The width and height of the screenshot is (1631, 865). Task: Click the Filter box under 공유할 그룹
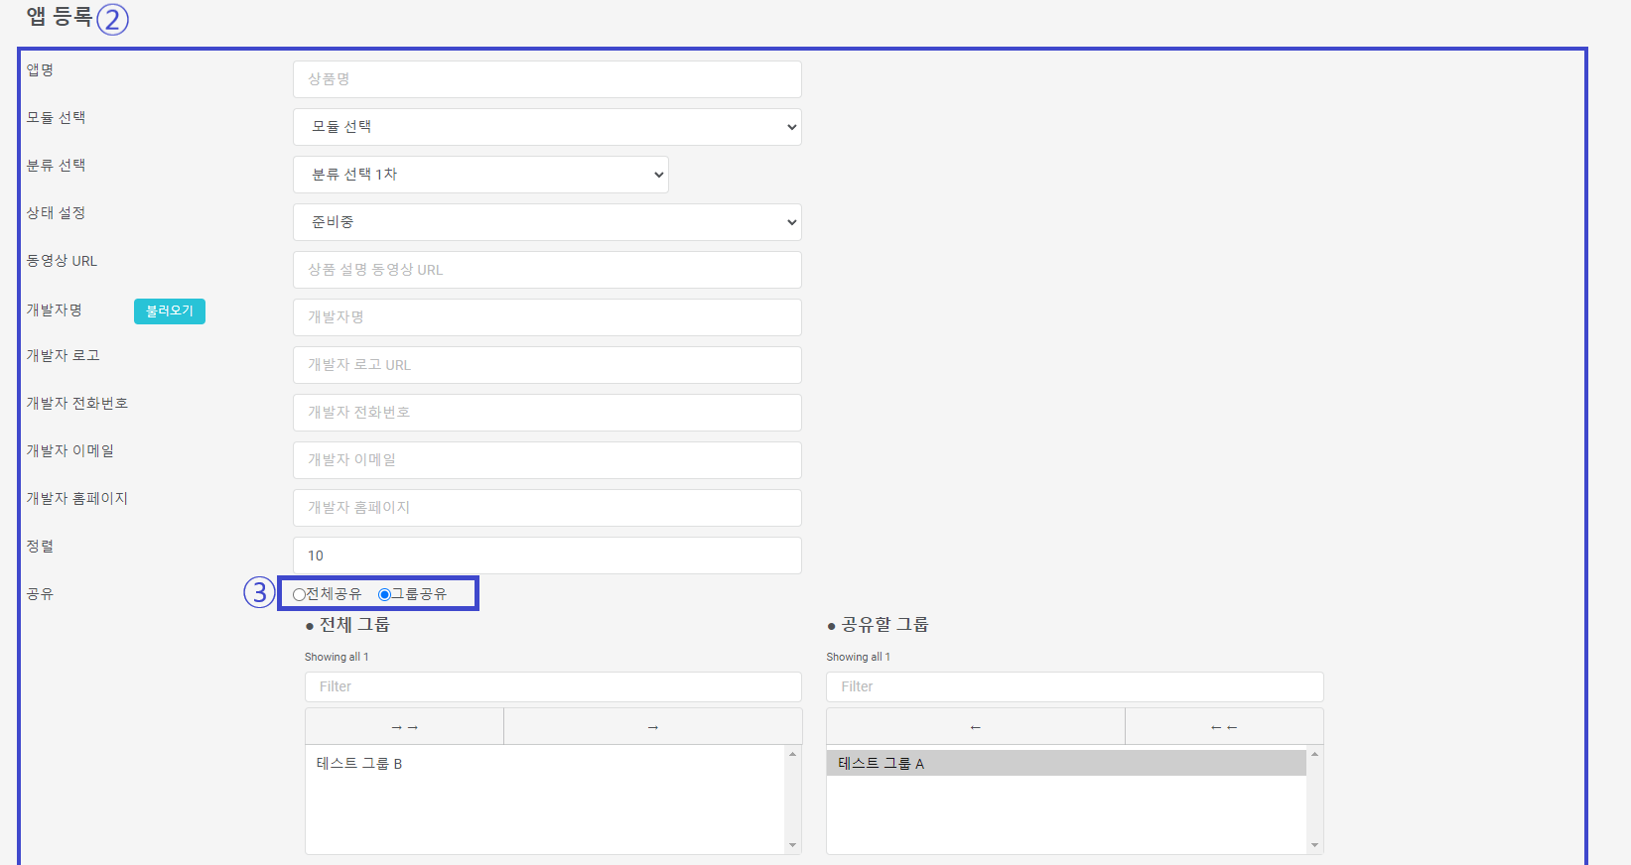tap(1074, 686)
